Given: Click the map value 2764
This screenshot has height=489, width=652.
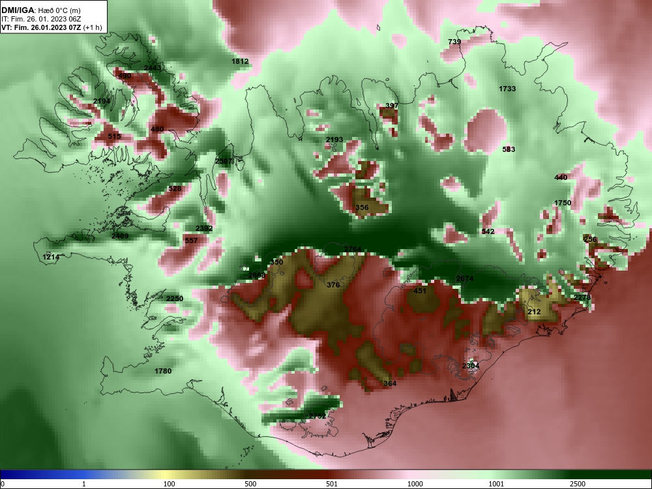Looking at the screenshot, I should [x=353, y=249].
